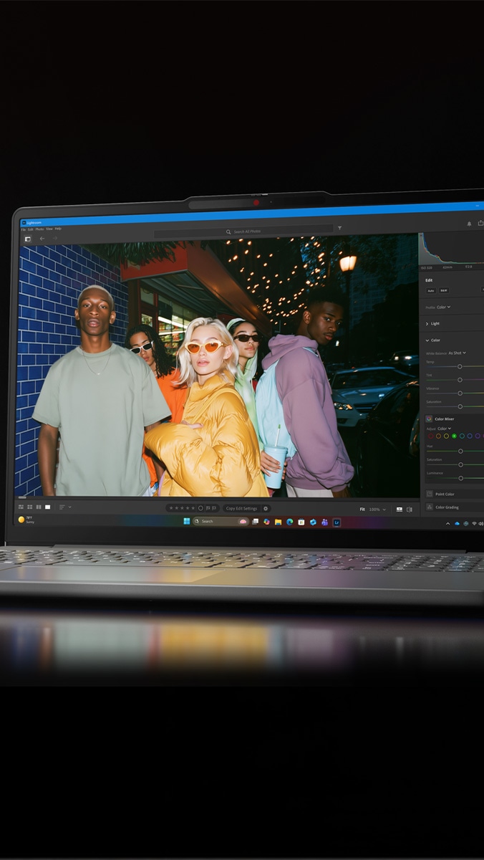The image size is (484, 860).
Task: Open the Windows Start menu
Action: coord(187,521)
